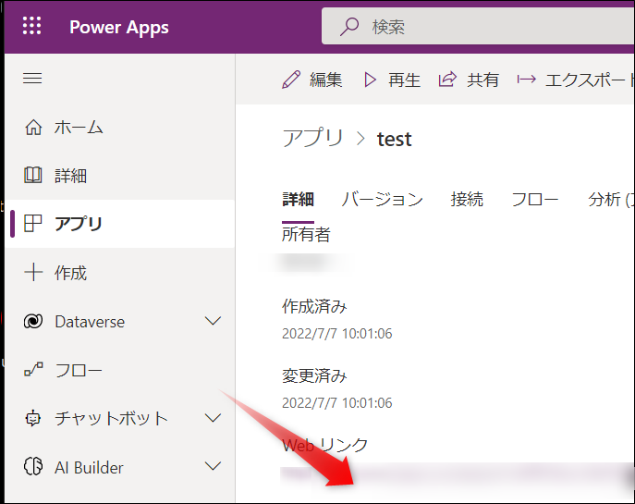Click the 作成済み date 2022/7/7 10:01:06

tap(337, 334)
